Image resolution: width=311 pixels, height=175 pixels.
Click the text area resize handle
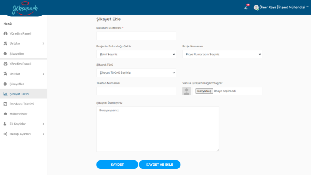point(218,151)
